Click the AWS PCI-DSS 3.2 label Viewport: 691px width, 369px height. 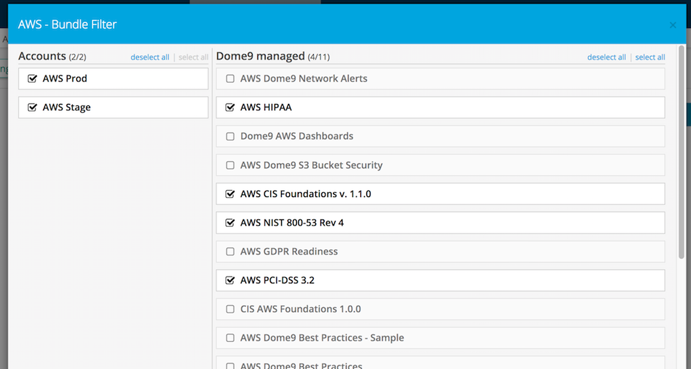click(x=277, y=280)
